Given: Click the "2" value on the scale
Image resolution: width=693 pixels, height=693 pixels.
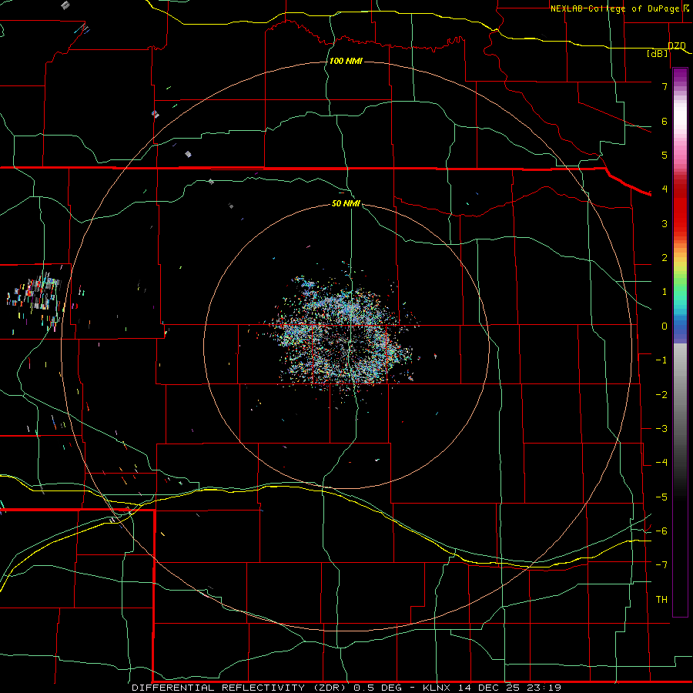Looking at the screenshot, I should tap(665, 258).
